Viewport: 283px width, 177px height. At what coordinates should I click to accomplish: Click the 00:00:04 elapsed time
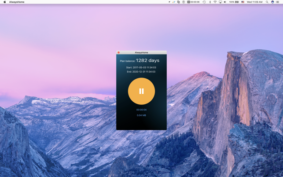point(141,110)
